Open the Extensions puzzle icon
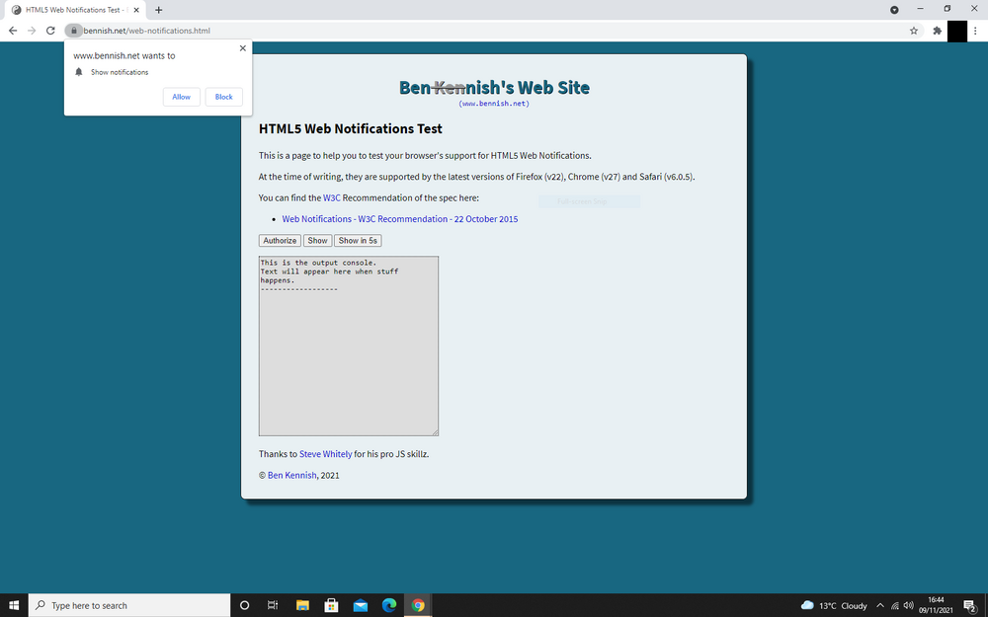The height and width of the screenshot is (617, 988). (x=937, y=31)
